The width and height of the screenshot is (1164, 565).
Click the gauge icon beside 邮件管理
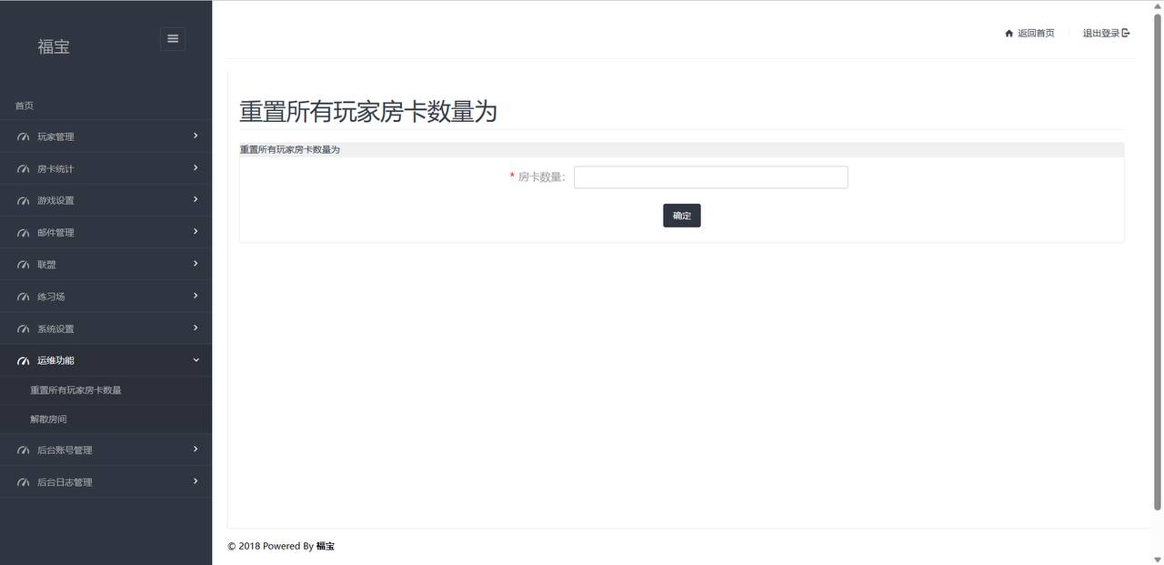(x=24, y=233)
